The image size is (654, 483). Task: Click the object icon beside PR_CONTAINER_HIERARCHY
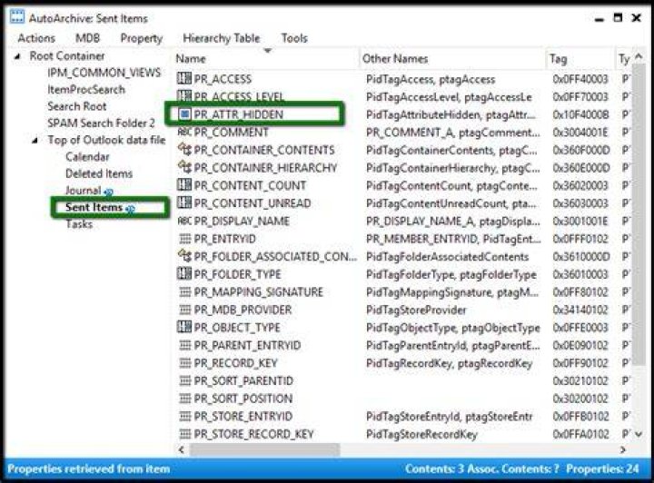tap(184, 167)
